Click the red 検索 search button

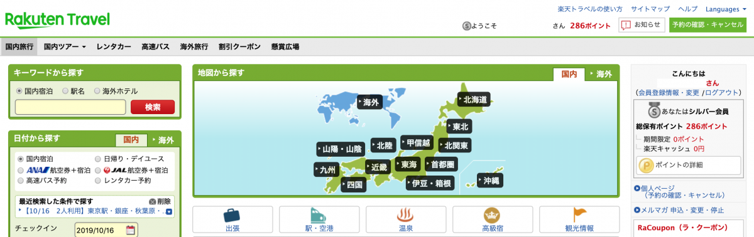(x=153, y=107)
